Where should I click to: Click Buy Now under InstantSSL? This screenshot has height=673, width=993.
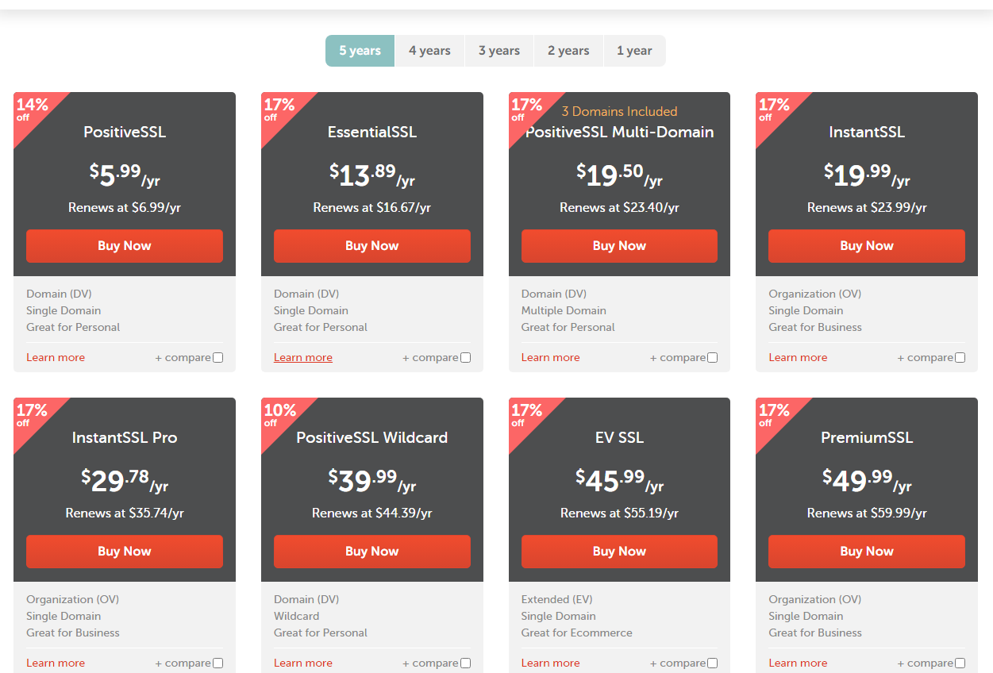(867, 246)
